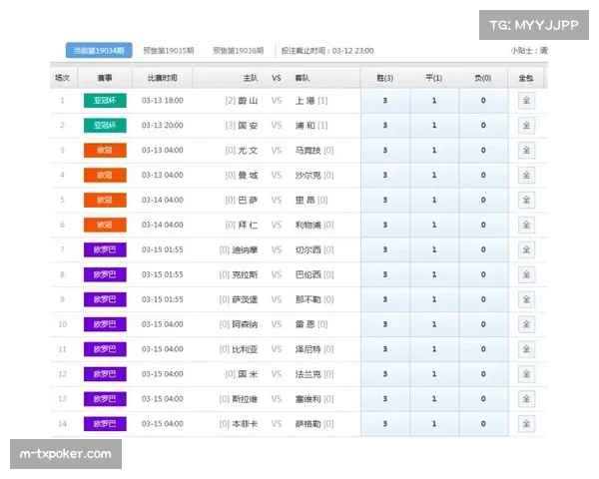Click the green 亚冠杯 badge in row 1
The height and width of the screenshot is (479, 599).
[x=105, y=100]
